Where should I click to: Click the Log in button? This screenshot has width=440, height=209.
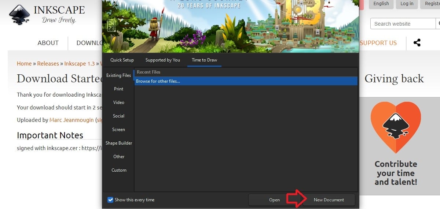[x=407, y=4]
